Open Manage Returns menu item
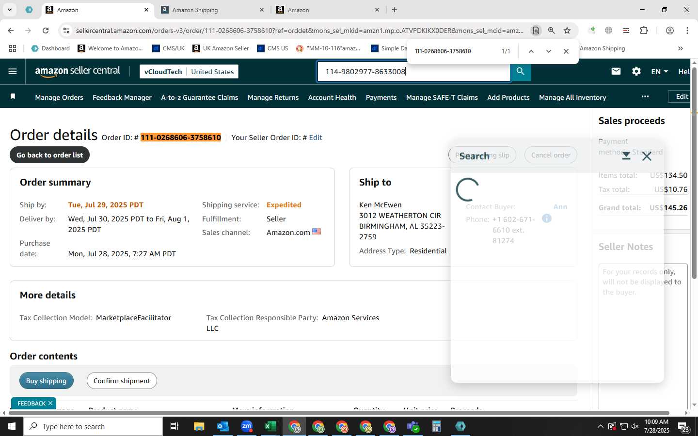Viewport: 698px width, 436px height. [x=273, y=97]
